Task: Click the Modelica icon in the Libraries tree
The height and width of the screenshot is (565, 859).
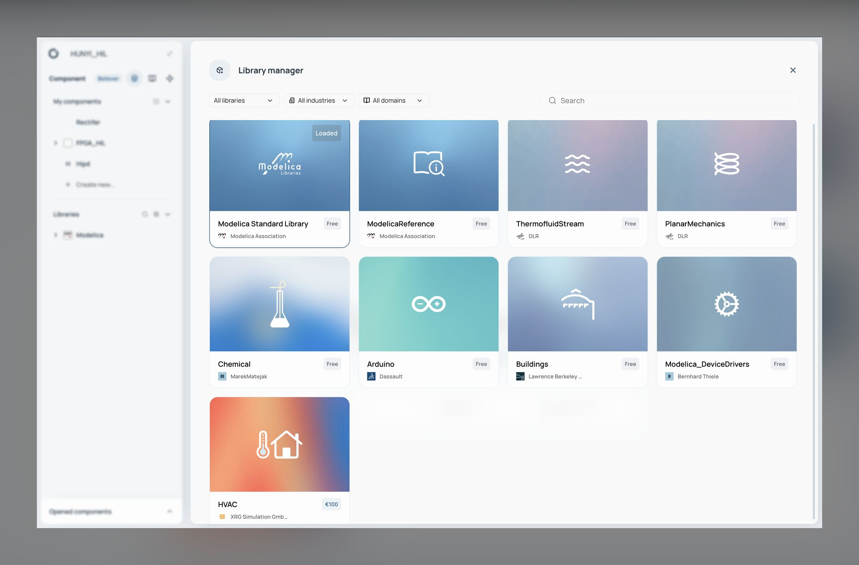Action: 68,235
